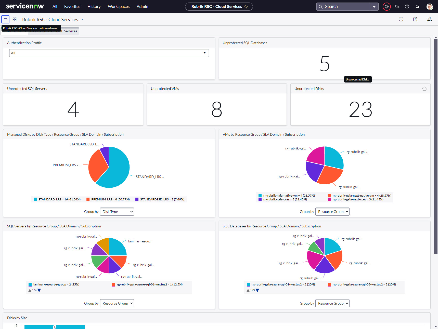
Task: Open the SQL Databases group-by dropdown
Action: [332, 303]
